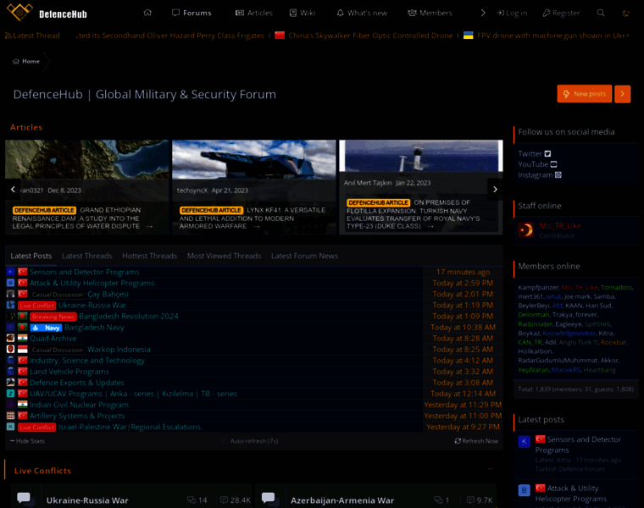Click the Home breadcrumb
Image resolution: width=644 pixels, height=508 pixels.
click(26, 61)
